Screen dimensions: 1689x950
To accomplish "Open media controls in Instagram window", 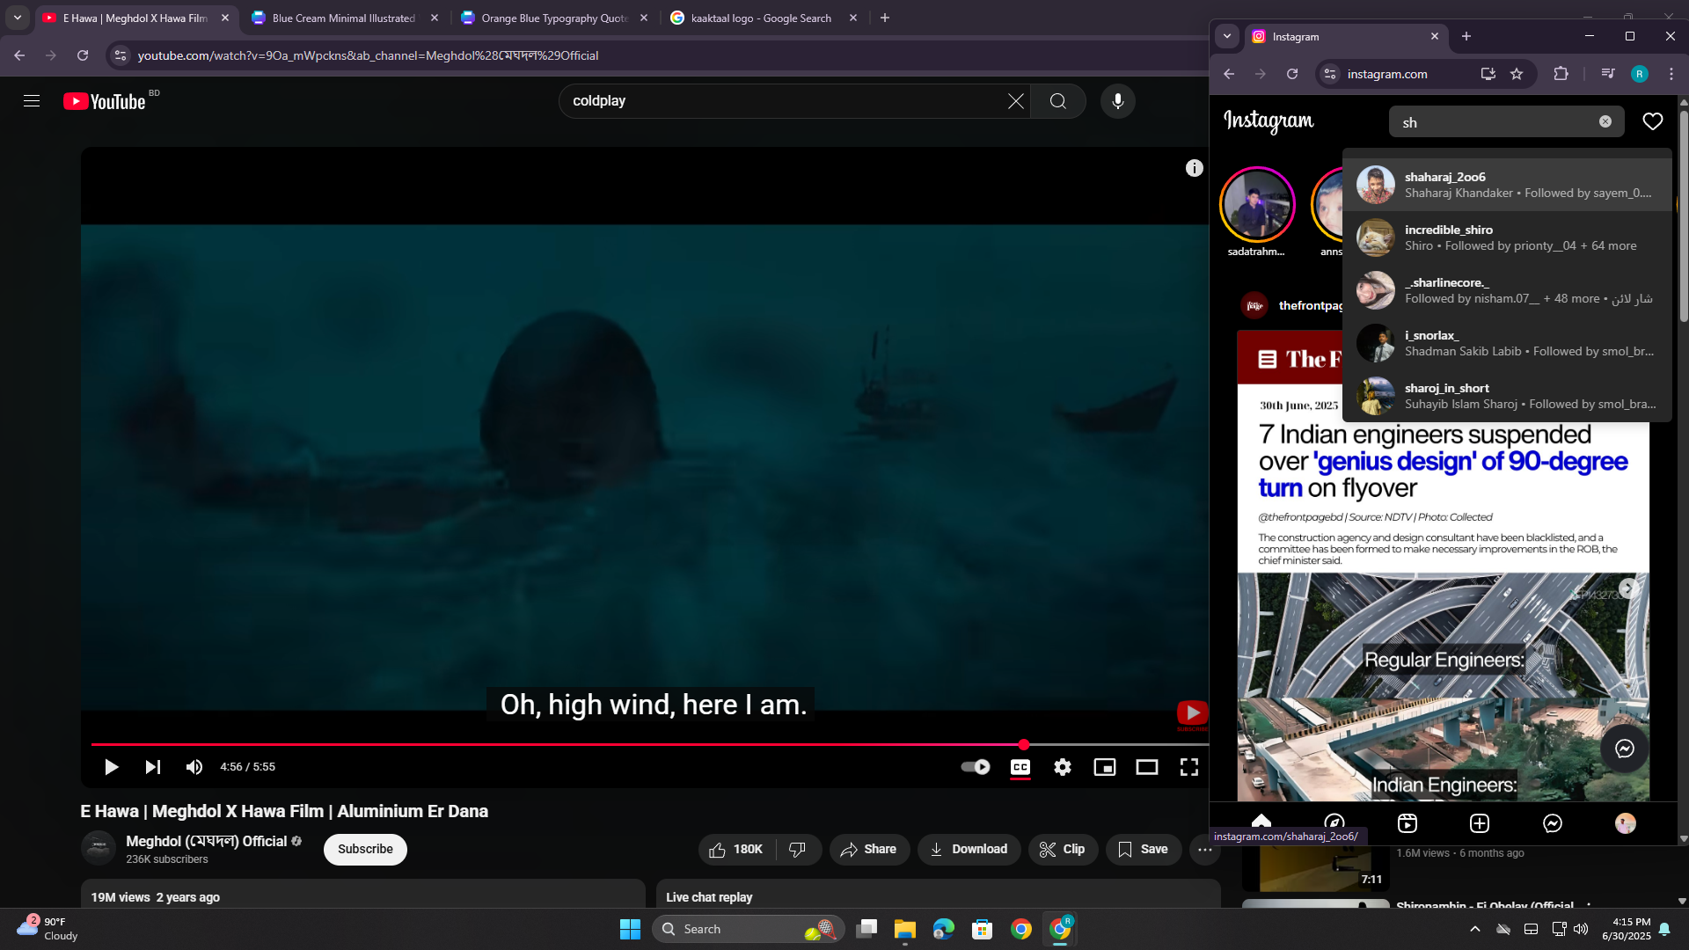I will click(x=1608, y=74).
